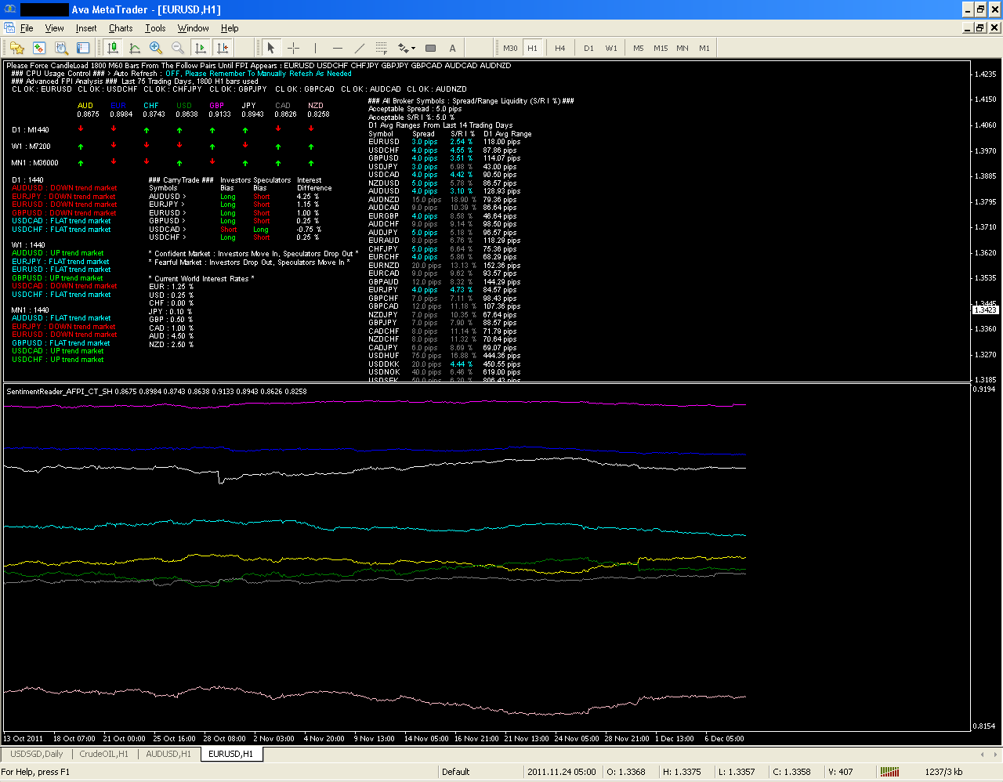The height and width of the screenshot is (782, 1003).
Task: Open the Terminal list-window toolbar icon
Action: [83, 48]
